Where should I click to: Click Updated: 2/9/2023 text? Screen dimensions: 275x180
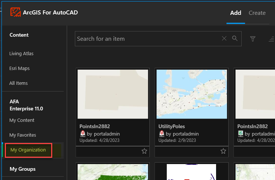[177, 140]
